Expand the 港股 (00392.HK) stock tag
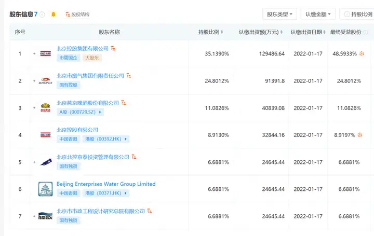 pos(106,139)
